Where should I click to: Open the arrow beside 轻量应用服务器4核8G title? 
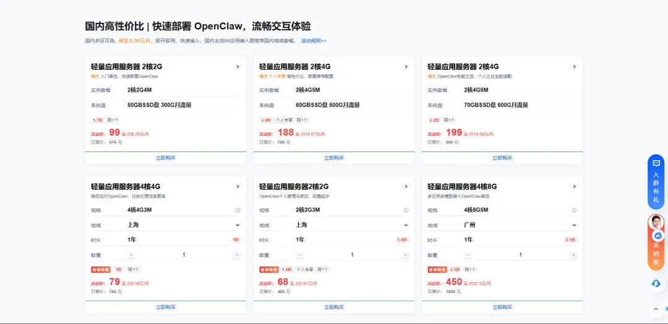click(574, 187)
